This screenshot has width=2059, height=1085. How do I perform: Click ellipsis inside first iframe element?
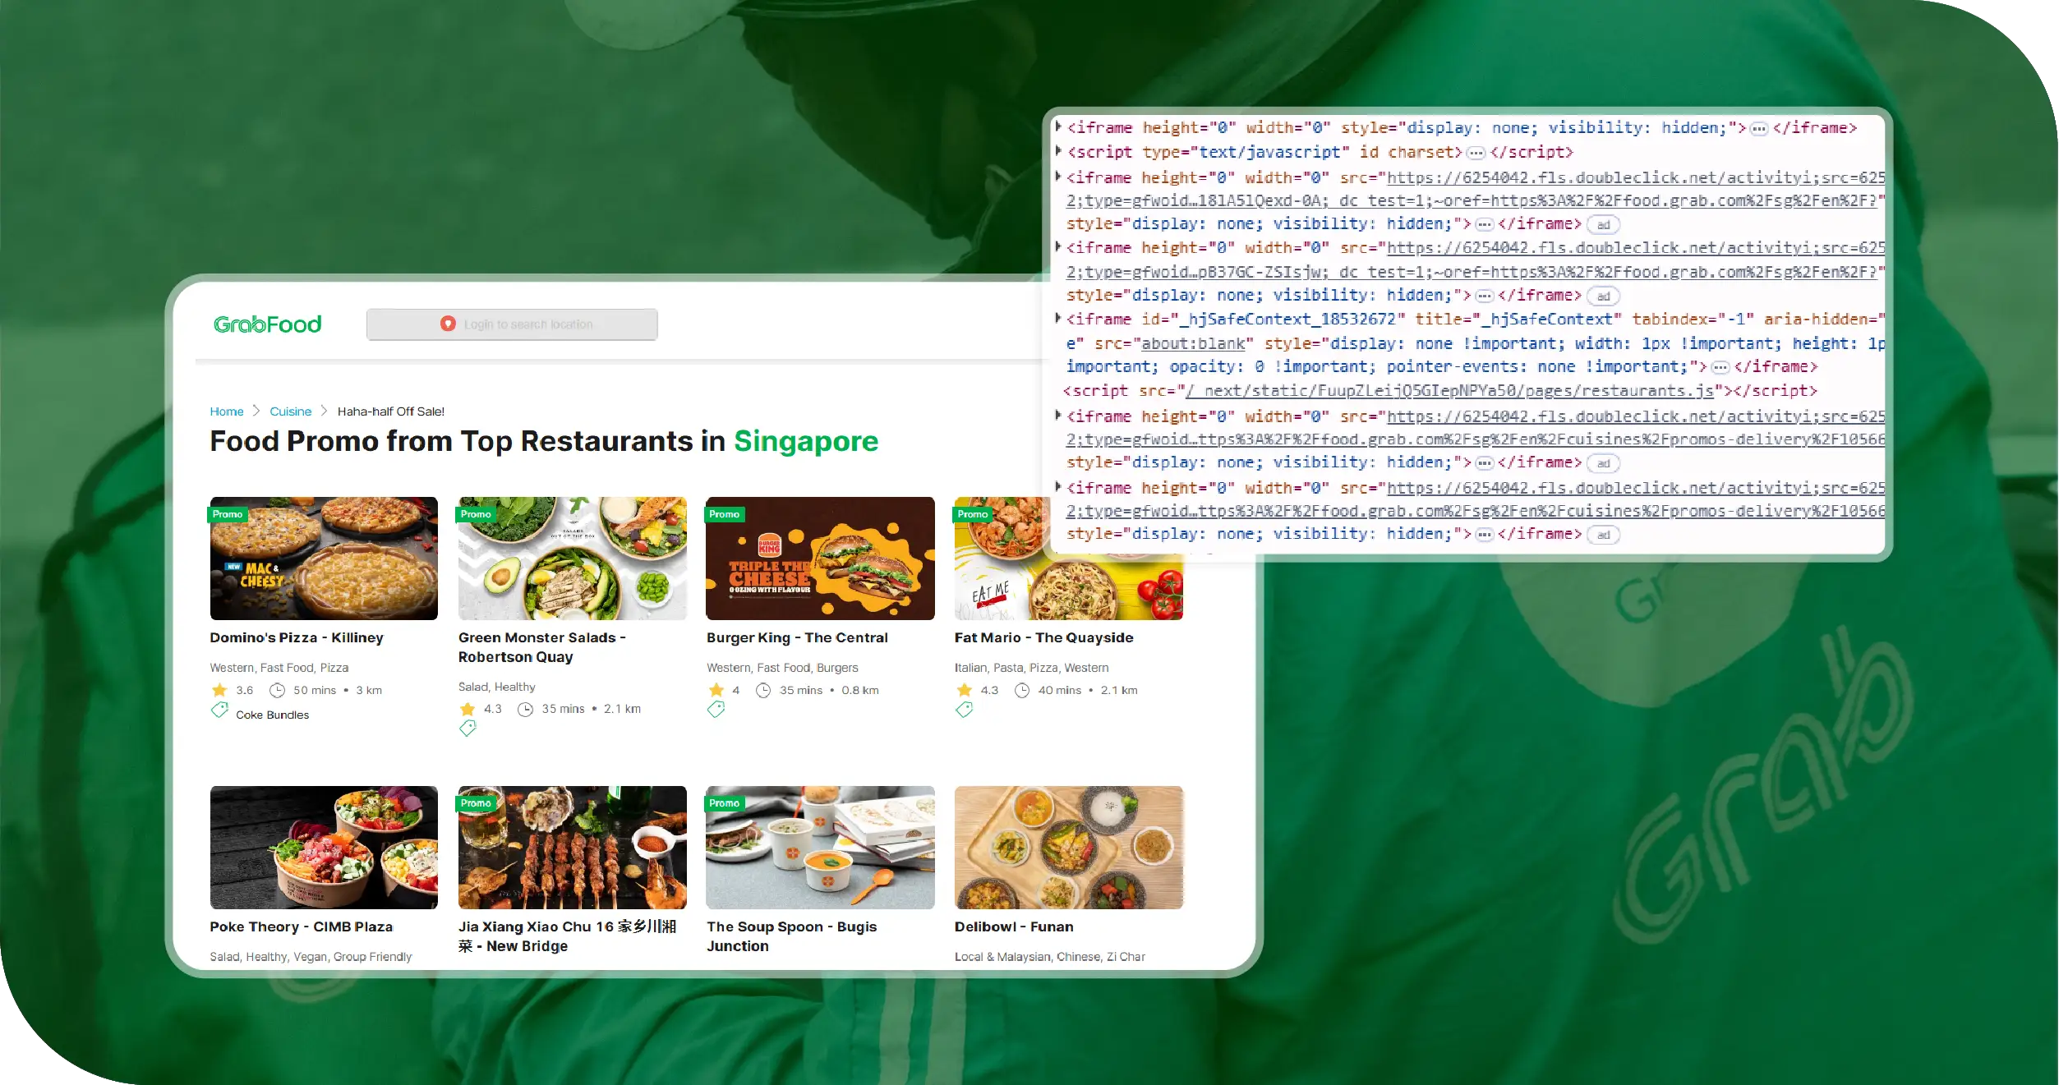[x=1759, y=129]
